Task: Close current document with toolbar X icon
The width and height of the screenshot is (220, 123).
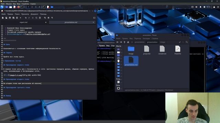Action: tap(21, 18)
